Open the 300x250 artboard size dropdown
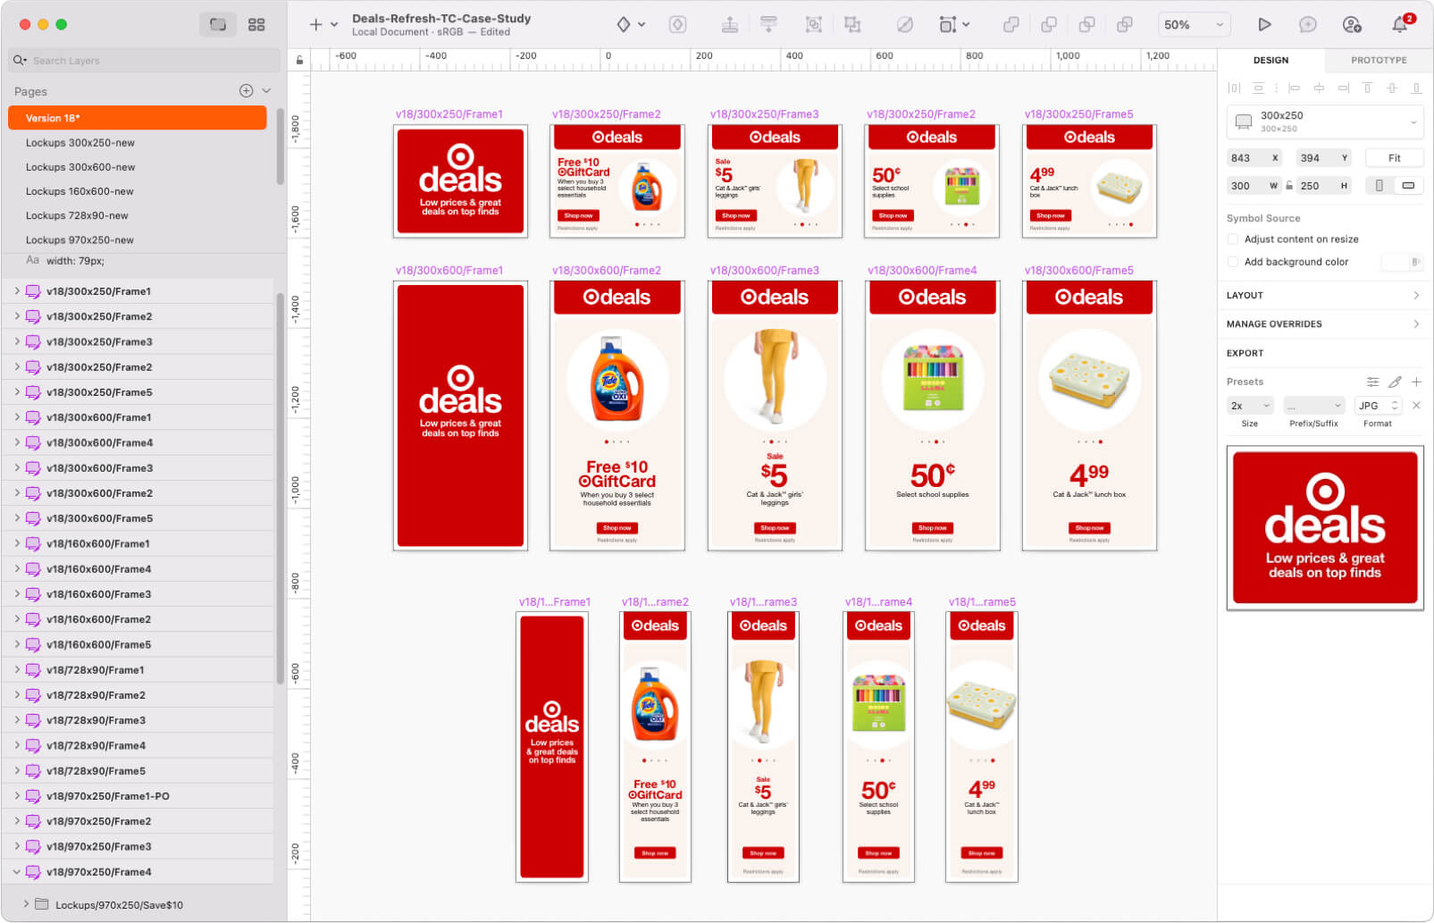This screenshot has height=923, width=1434. coord(1325,122)
